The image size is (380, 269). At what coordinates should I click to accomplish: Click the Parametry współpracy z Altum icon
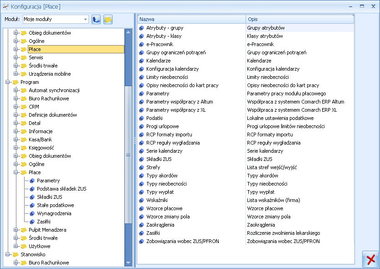142,102
